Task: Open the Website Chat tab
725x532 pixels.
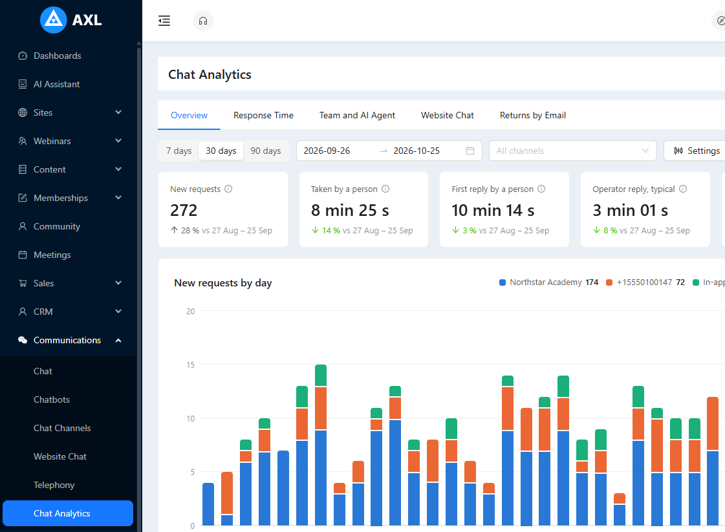Action: coord(447,115)
